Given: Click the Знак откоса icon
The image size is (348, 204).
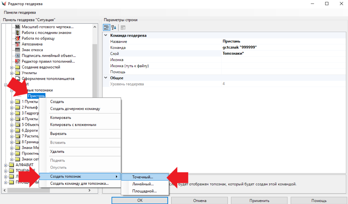Looking at the screenshot, I should (x=18, y=50).
